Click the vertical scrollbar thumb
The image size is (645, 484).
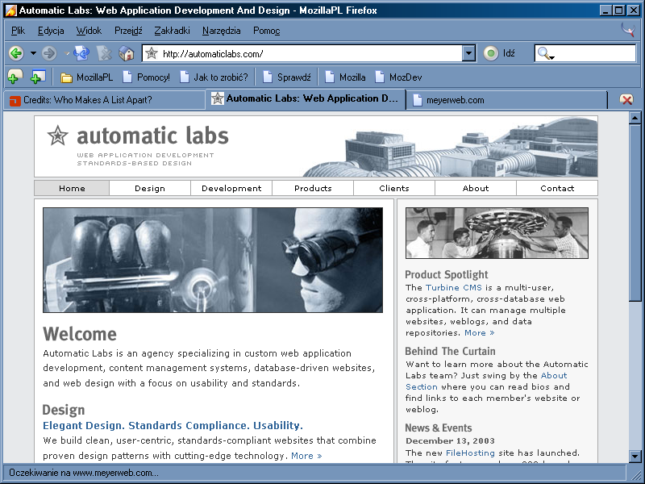click(x=635, y=213)
